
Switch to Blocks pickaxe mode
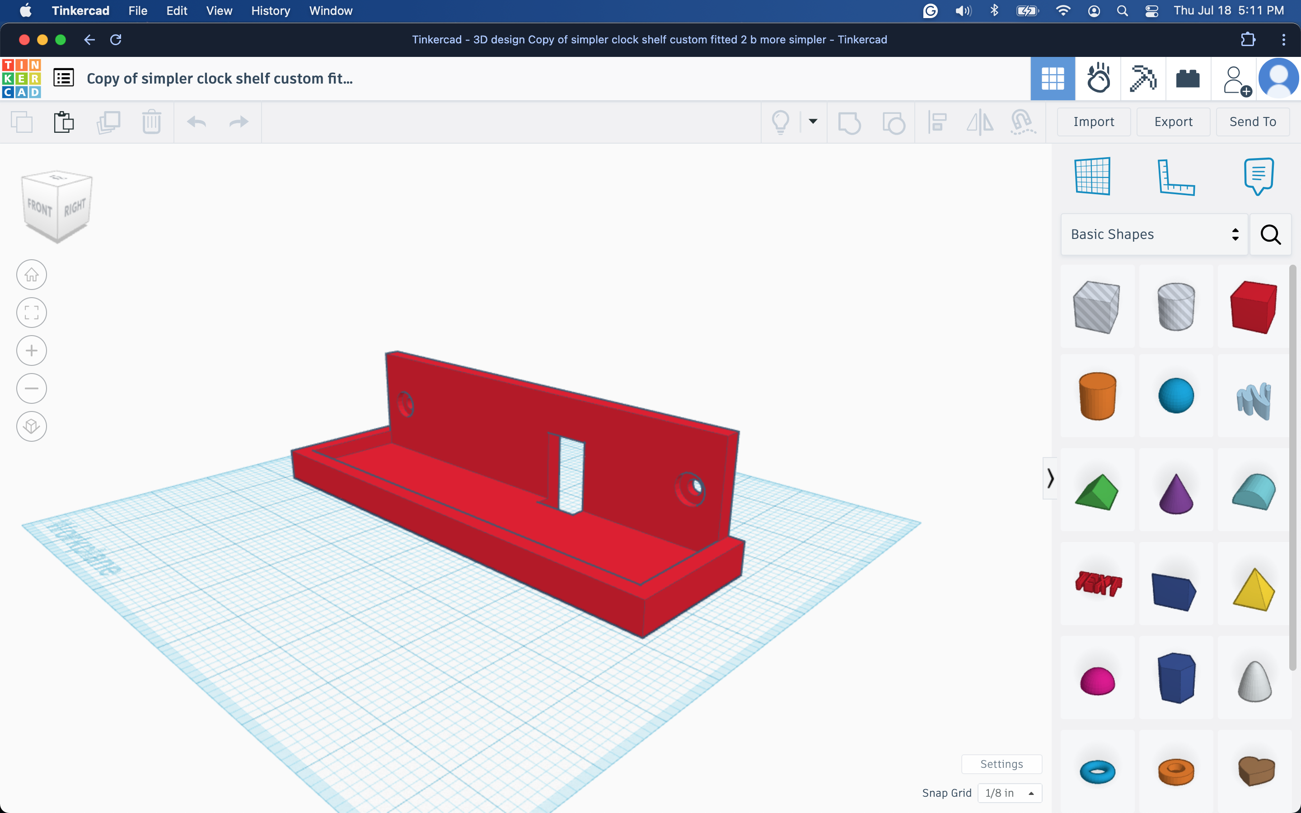(x=1143, y=79)
